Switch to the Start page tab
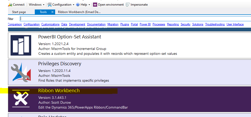The image size is (251, 117). point(19,12)
